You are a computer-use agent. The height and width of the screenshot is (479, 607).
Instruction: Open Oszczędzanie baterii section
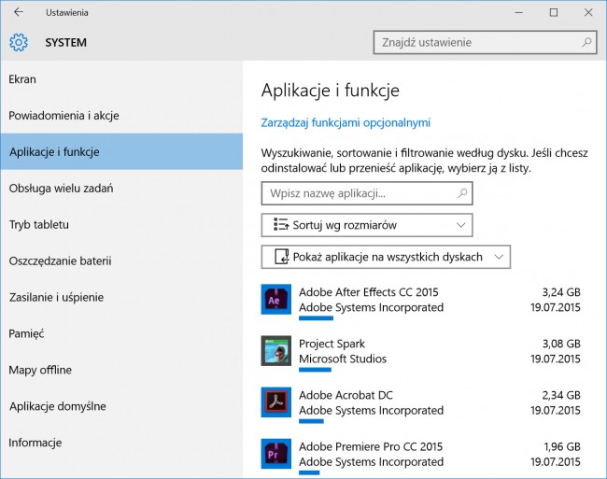coord(121,261)
